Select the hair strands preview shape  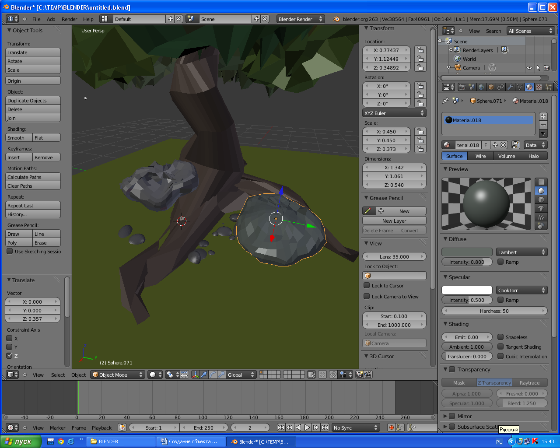click(541, 217)
